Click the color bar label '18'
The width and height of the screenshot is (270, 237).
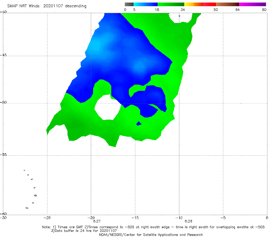tap(157, 10)
